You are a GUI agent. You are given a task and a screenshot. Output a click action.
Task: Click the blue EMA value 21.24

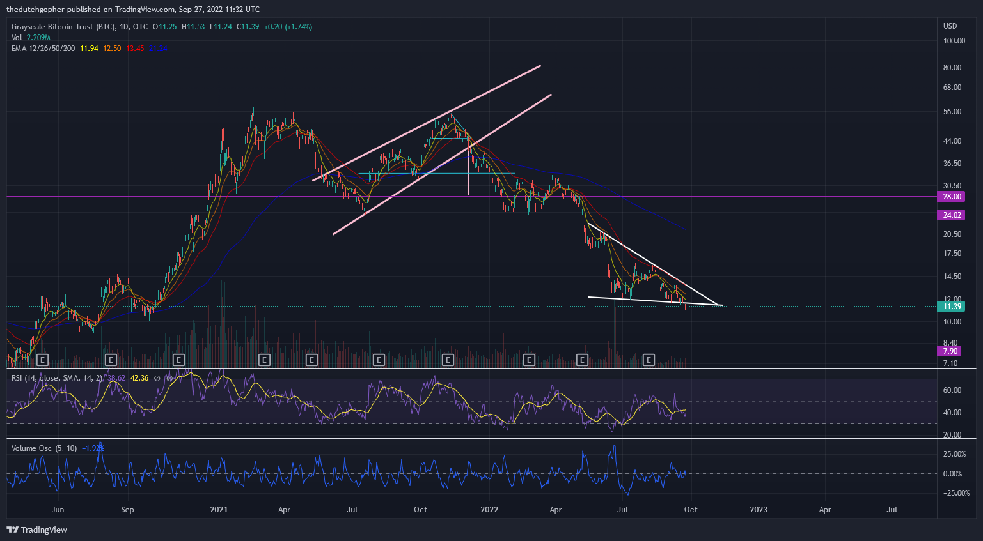click(158, 49)
